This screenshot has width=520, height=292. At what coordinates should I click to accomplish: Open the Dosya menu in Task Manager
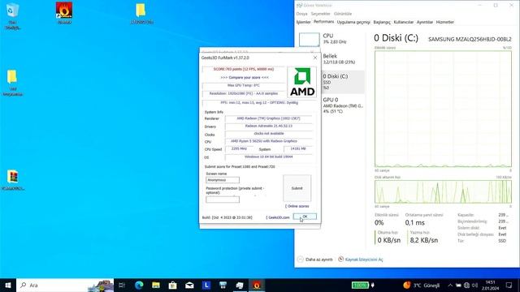[x=301, y=14]
